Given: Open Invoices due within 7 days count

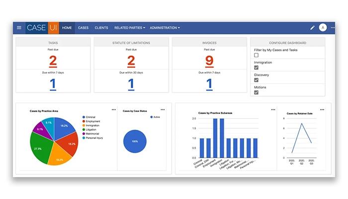Looking at the screenshot, I should point(209,85).
